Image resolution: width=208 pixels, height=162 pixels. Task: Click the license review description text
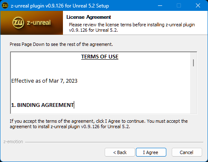(x=132, y=27)
